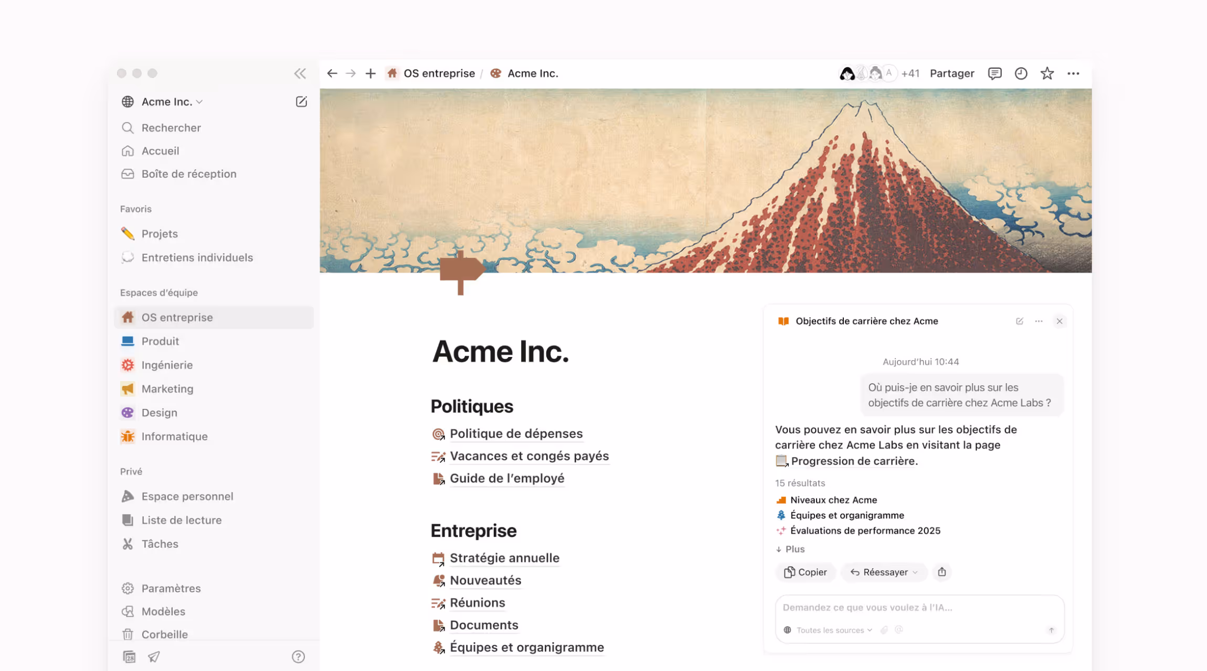Click the Partager button

pos(952,73)
